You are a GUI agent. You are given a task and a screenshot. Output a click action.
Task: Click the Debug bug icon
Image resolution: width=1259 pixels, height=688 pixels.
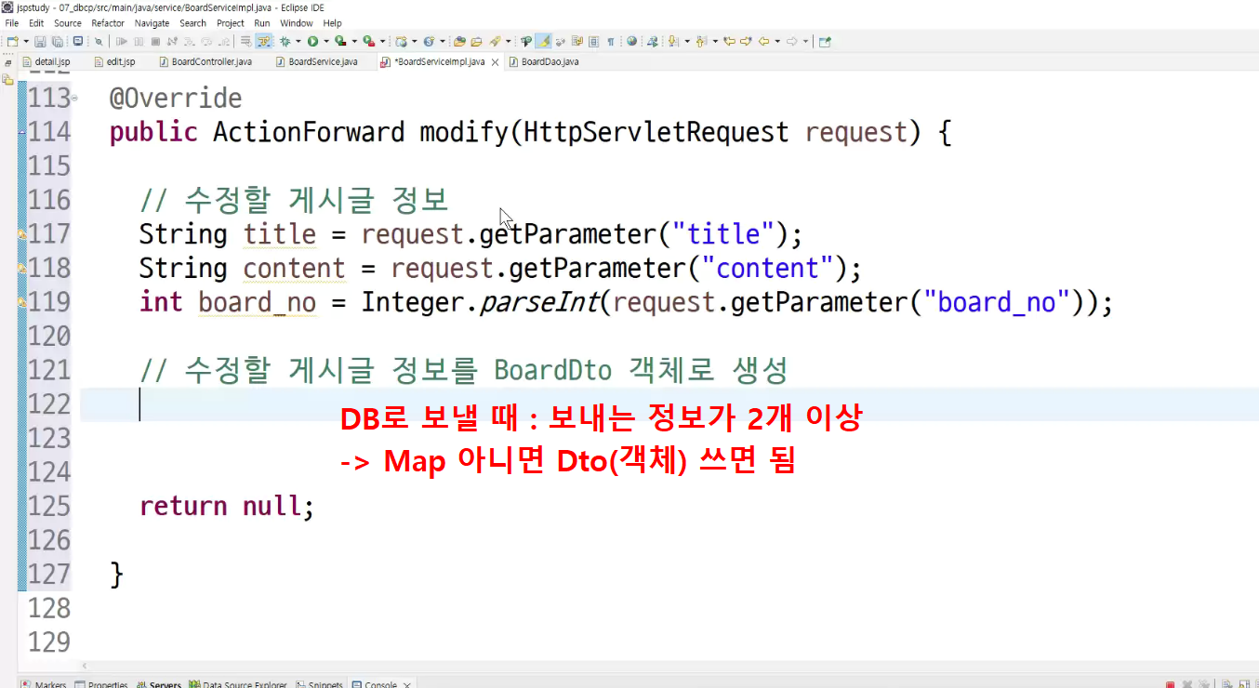point(285,41)
